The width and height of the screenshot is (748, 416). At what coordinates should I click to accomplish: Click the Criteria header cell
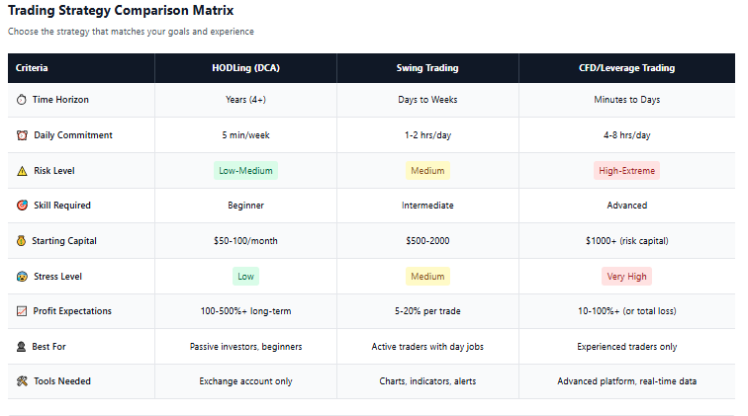point(32,68)
